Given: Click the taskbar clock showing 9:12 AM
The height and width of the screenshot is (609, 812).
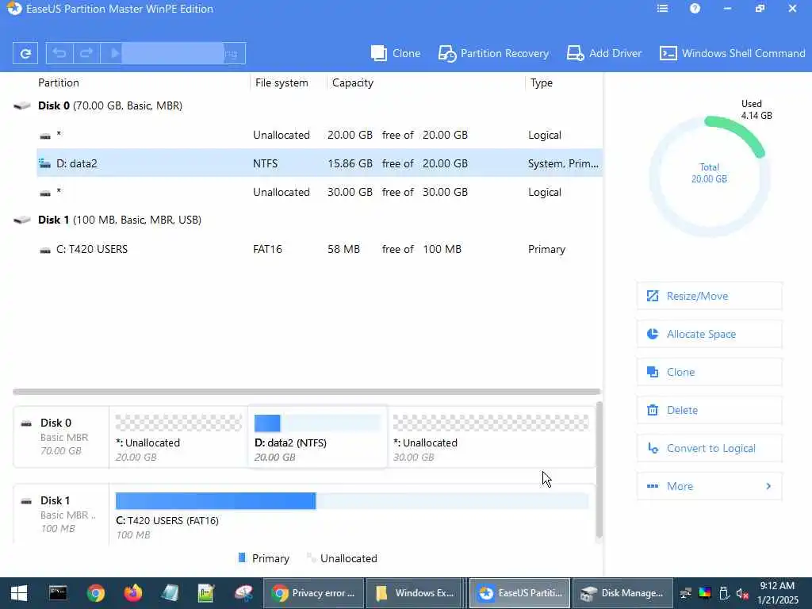Looking at the screenshot, I should click(777, 593).
